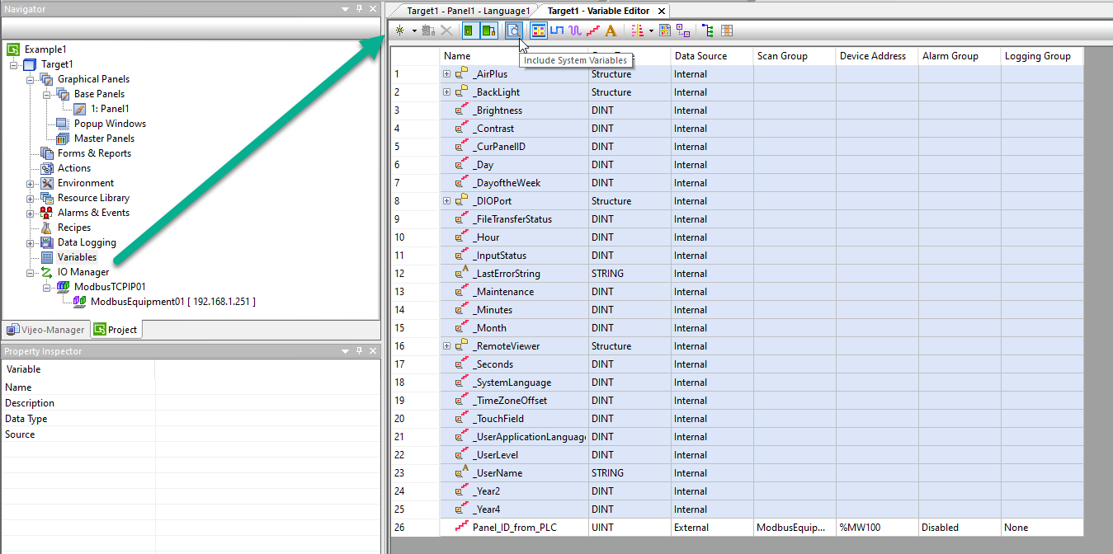Open the New Variable dropdown arrow
The height and width of the screenshot is (554, 1113).
tap(414, 31)
